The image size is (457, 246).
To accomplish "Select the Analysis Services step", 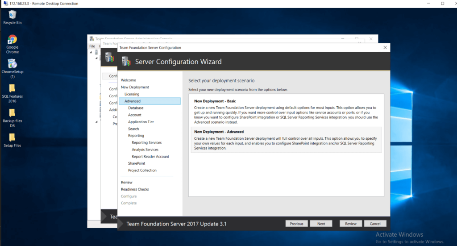I will click(145, 150).
